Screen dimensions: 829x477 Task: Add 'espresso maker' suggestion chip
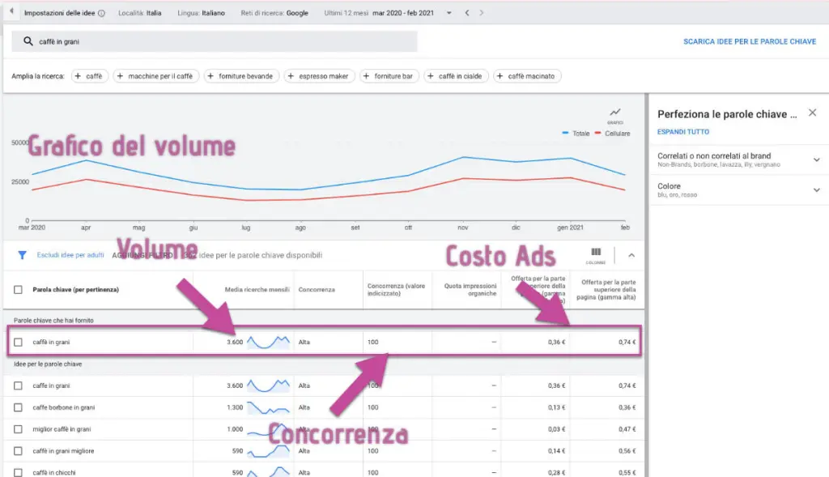tap(319, 76)
